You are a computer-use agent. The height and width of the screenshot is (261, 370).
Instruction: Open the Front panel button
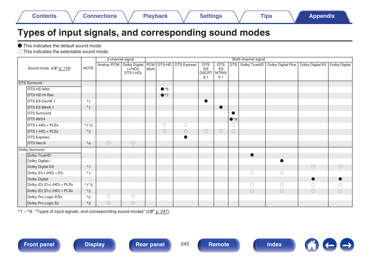(x=39, y=245)
